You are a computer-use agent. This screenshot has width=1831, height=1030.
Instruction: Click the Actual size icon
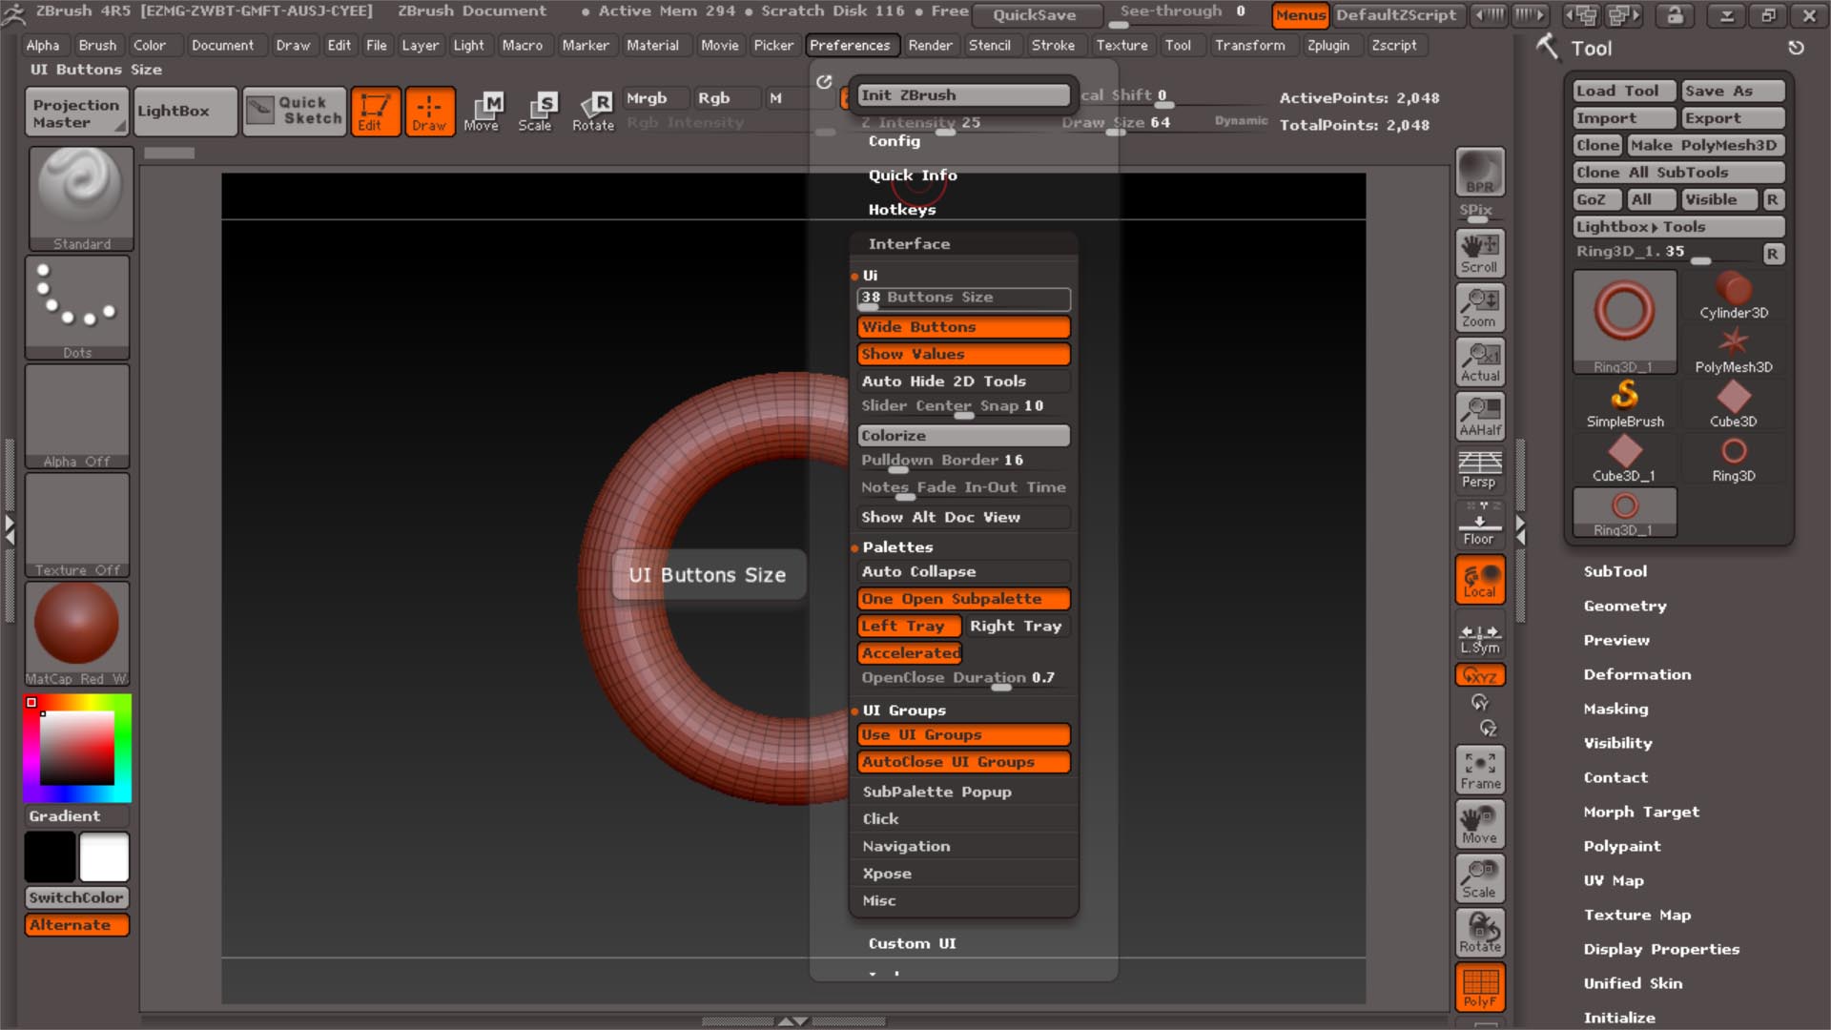coord(1480,361)
